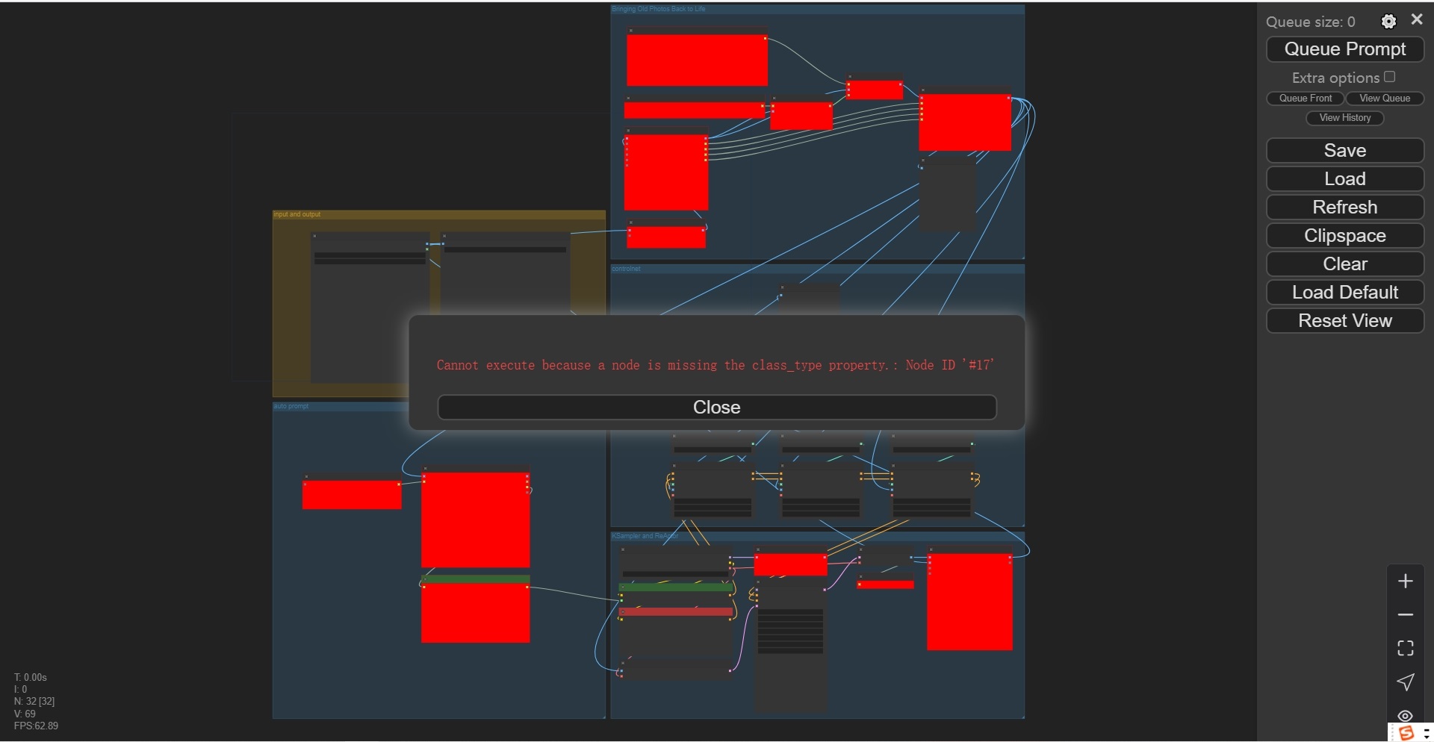Save the current workflow
Viewport: 1434px width, 742px height.
tap(1345, 151)
